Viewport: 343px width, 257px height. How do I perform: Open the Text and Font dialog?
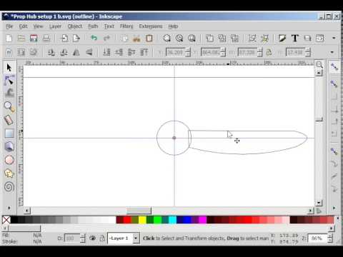[x=295, y=39]
